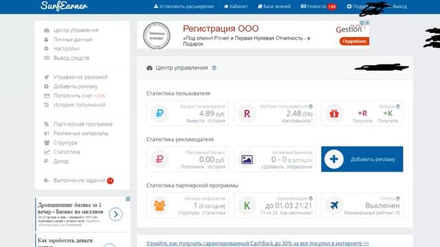
Task: Click the green K qualification icon
Action: 247,205
